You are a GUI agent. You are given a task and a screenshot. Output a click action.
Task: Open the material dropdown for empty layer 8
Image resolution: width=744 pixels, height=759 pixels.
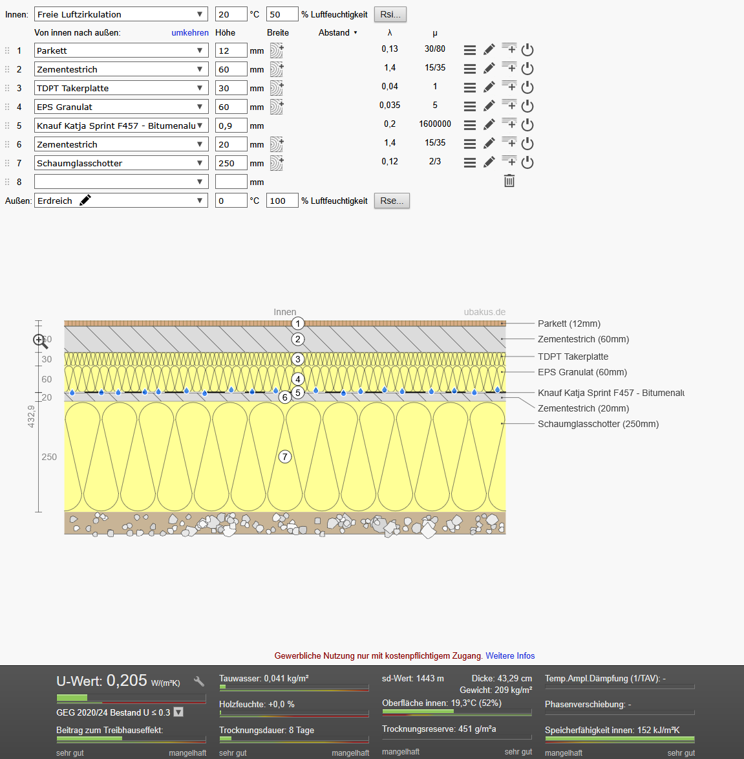121,182
